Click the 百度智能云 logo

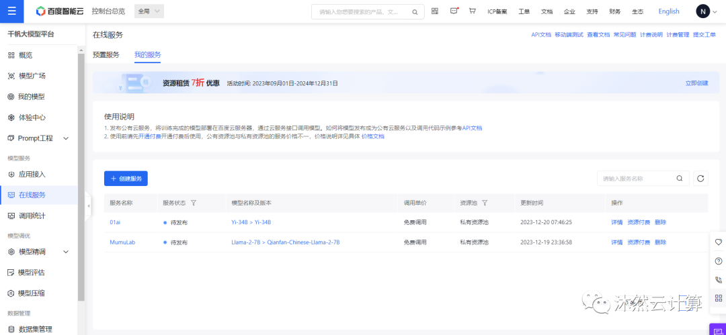60,11
